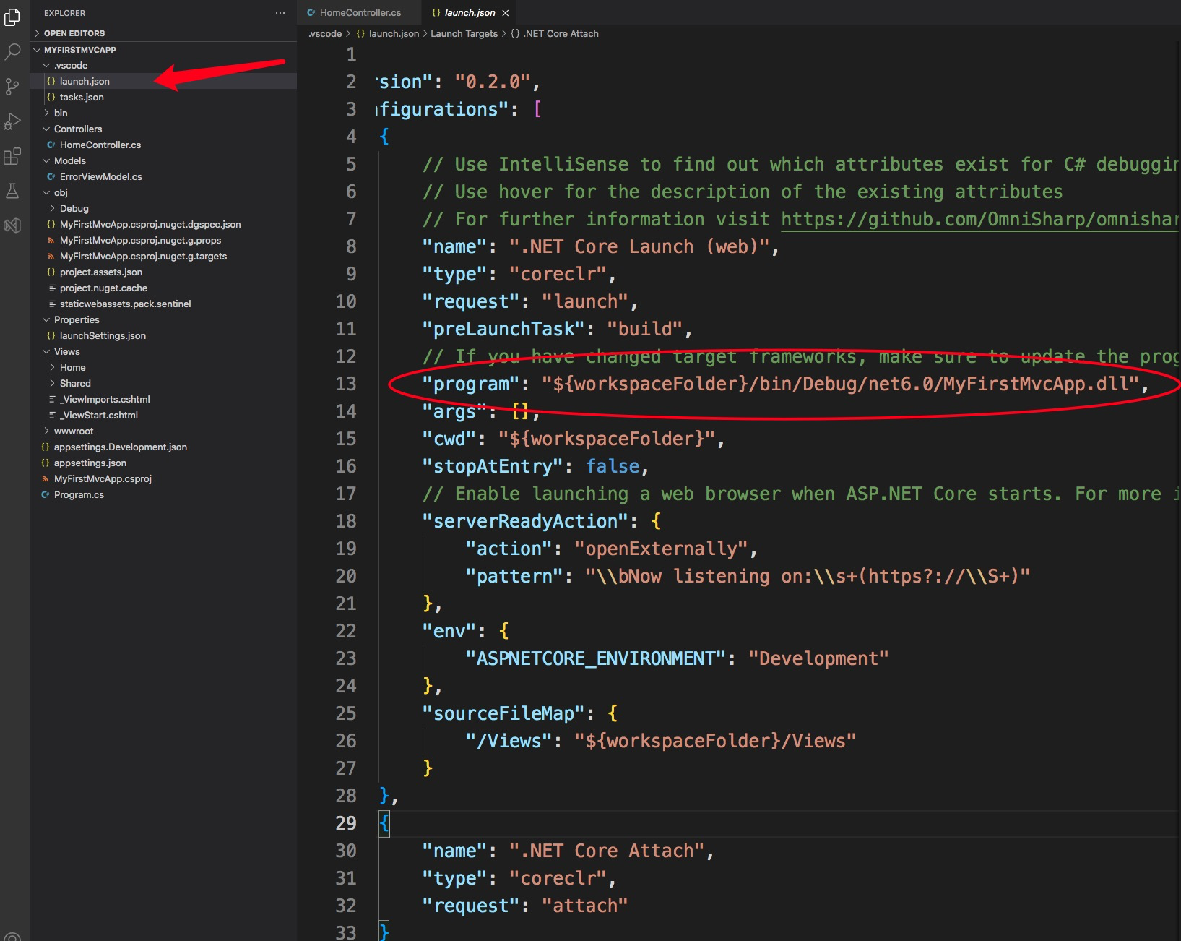Open the Source Control panel
Screen dimensions: 1181x941
tap(12, 87)
